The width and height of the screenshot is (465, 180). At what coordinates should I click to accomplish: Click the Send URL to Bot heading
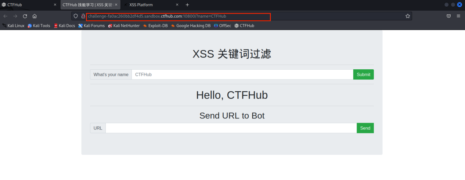(x=232, y=115)
